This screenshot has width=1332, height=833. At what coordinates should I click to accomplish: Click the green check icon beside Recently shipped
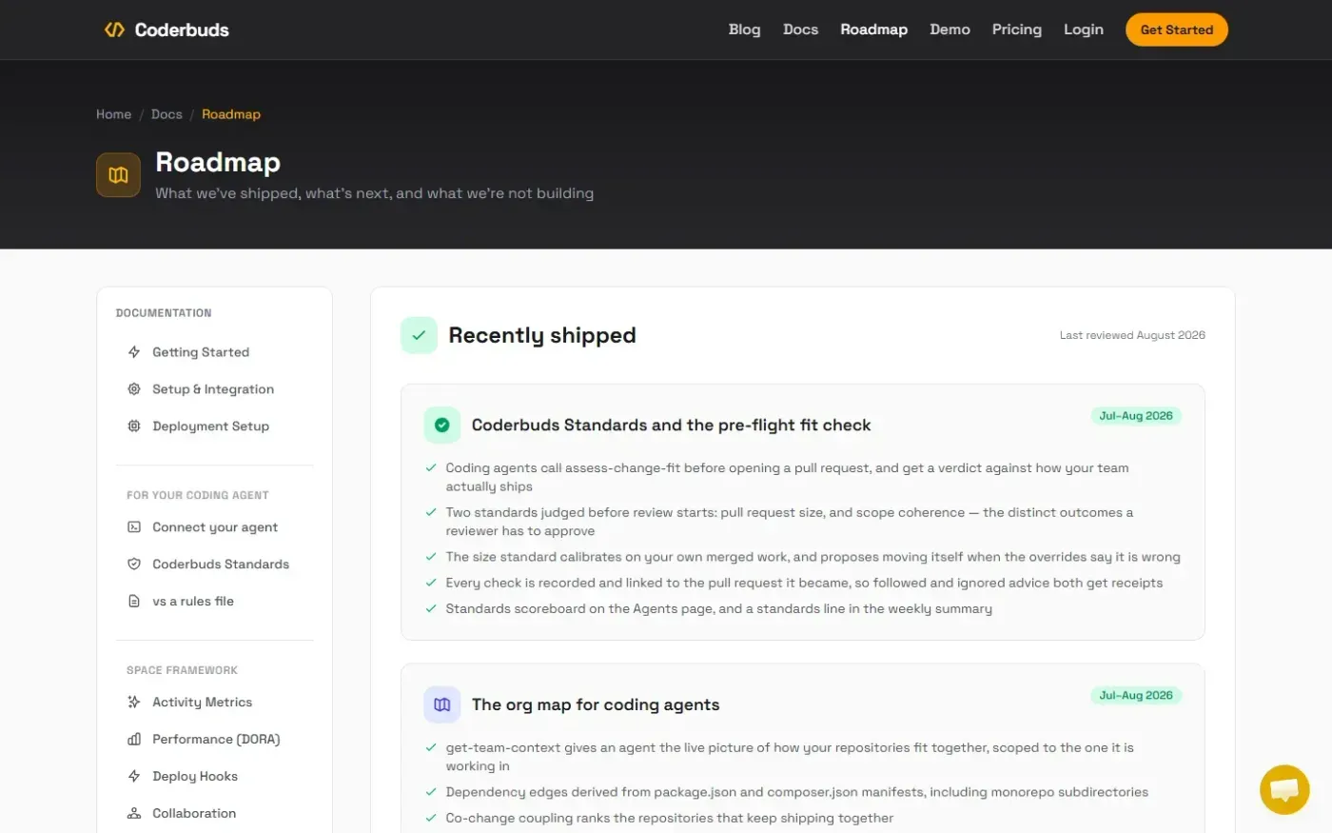click(x=419, y=335)
